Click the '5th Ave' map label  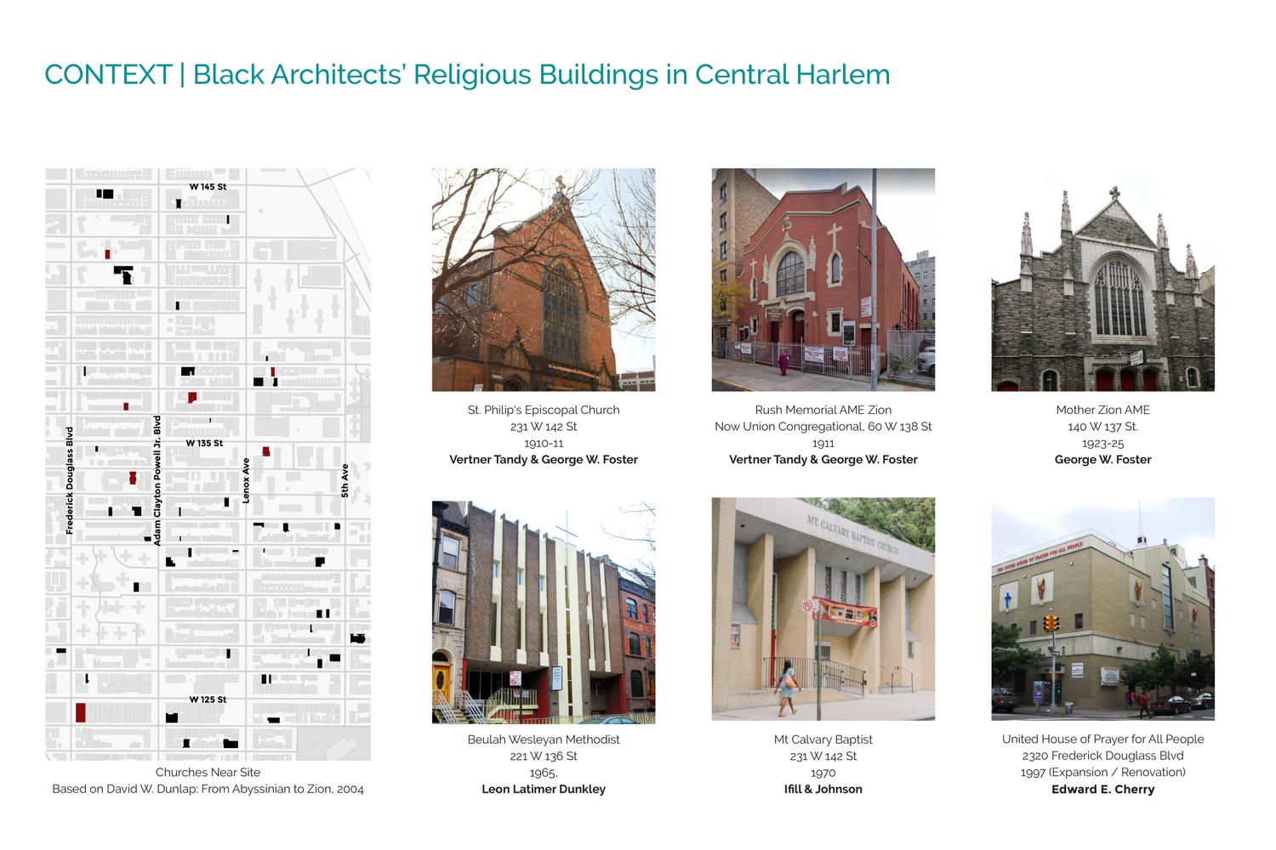345,480
